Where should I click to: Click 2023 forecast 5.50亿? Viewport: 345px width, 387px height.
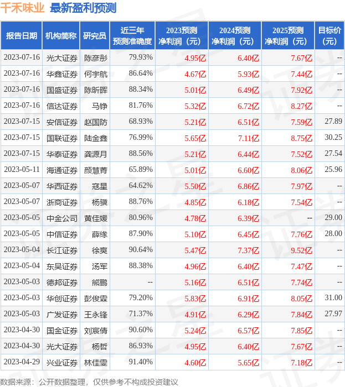[x=195, y=186]
